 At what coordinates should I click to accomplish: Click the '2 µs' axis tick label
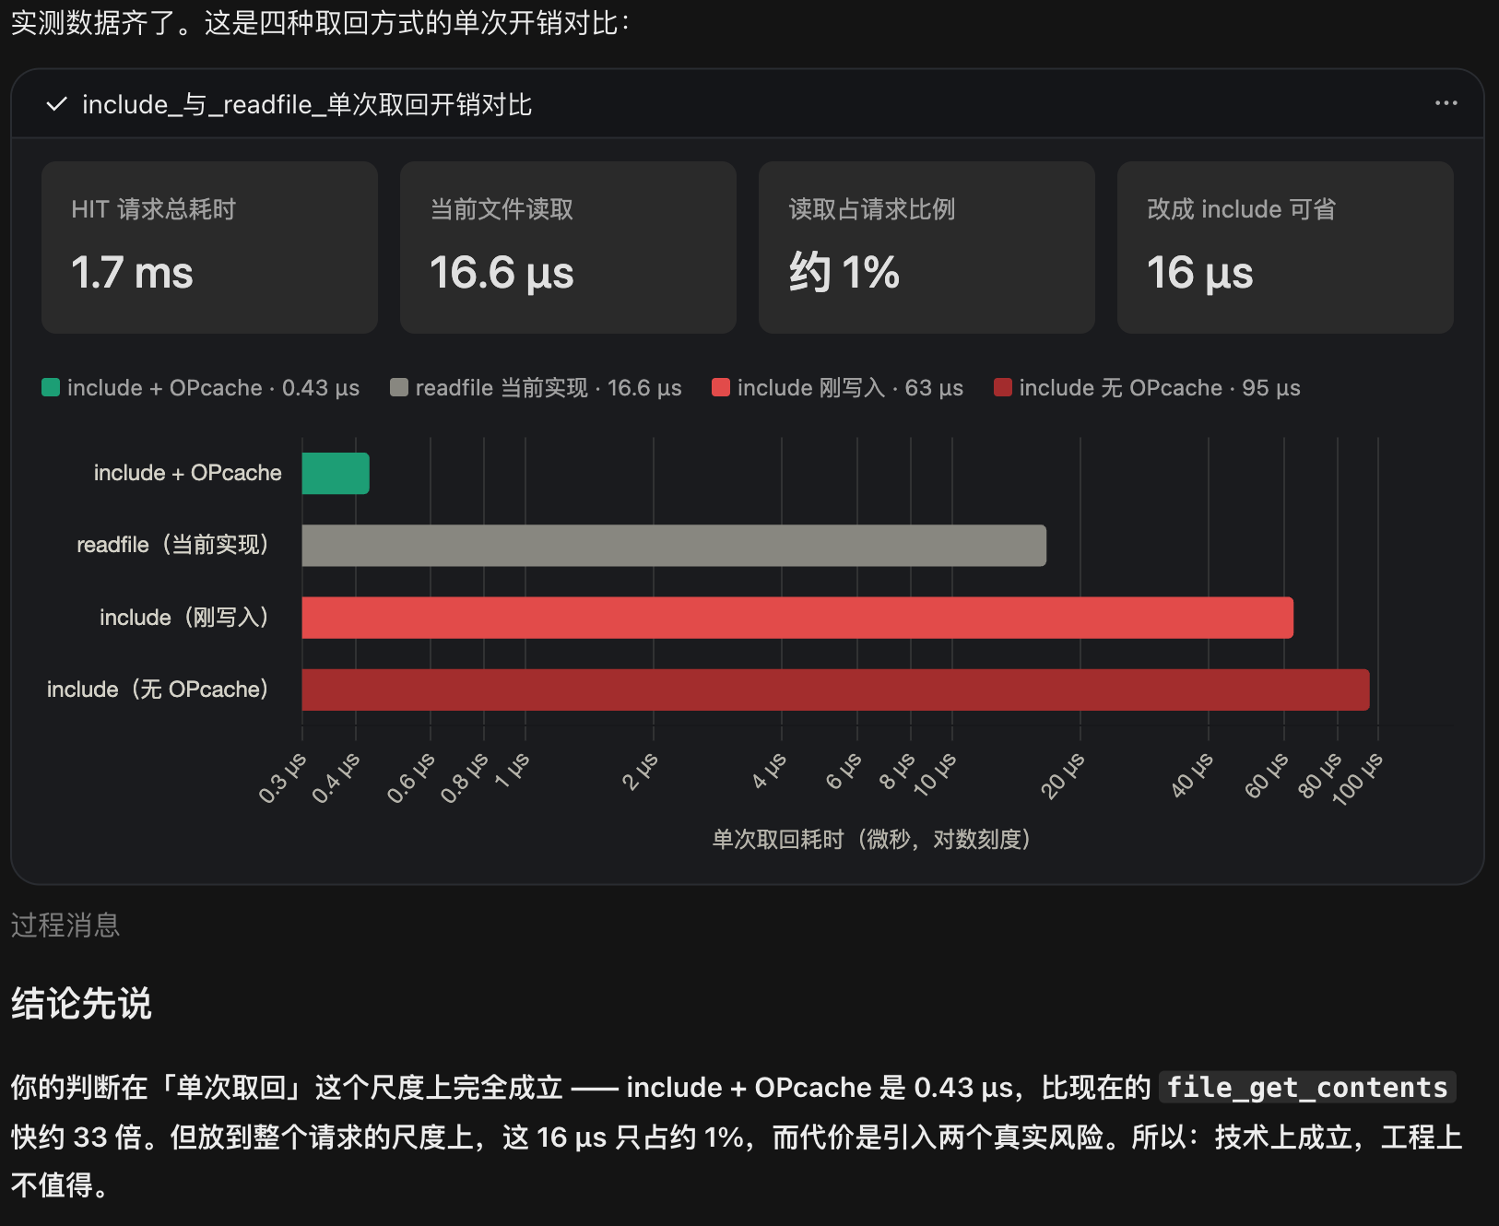(641, 772)
